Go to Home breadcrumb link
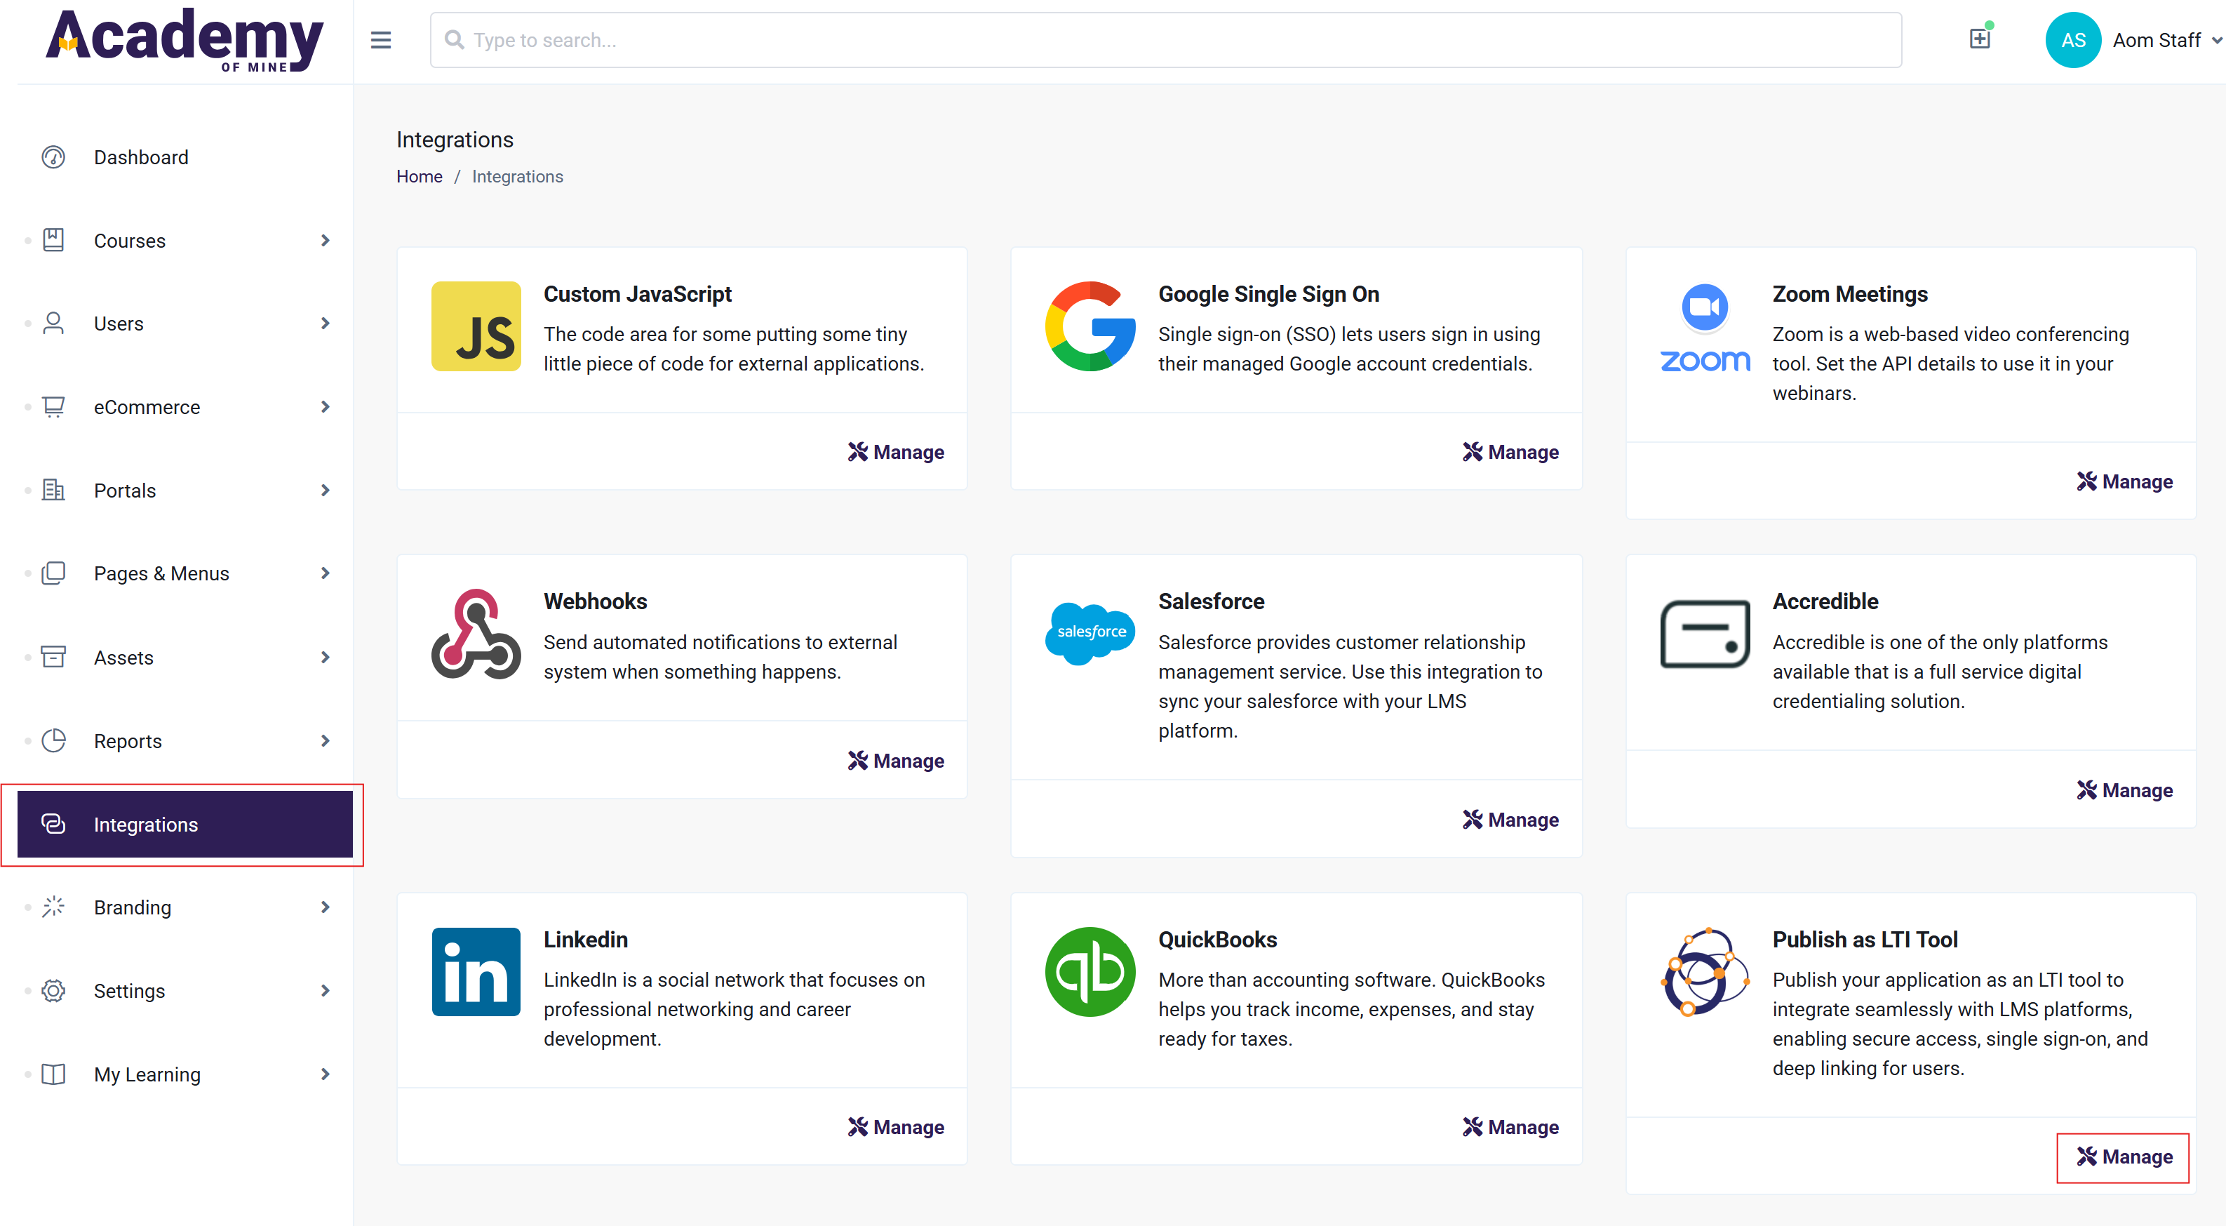Screen dimensions: 2226x1226 [419, 176]
